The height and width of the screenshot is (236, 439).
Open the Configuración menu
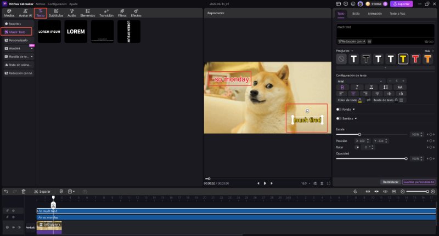tap(57, 4)
